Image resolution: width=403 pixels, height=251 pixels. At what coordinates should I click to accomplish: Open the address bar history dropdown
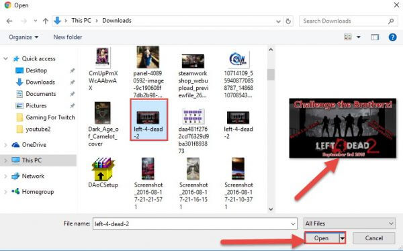tap(278, 21)
